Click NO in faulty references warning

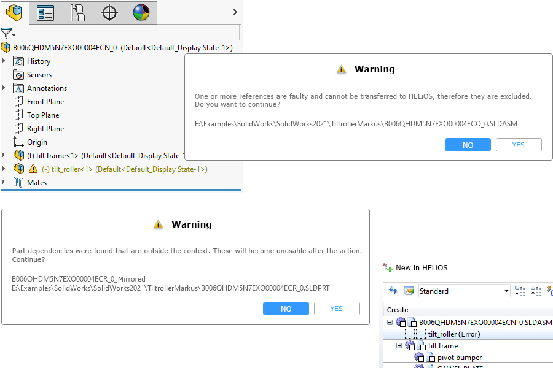468,145
